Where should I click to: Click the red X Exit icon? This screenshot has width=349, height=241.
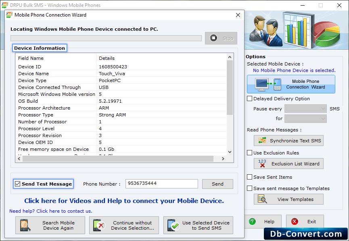pos(295,222)
